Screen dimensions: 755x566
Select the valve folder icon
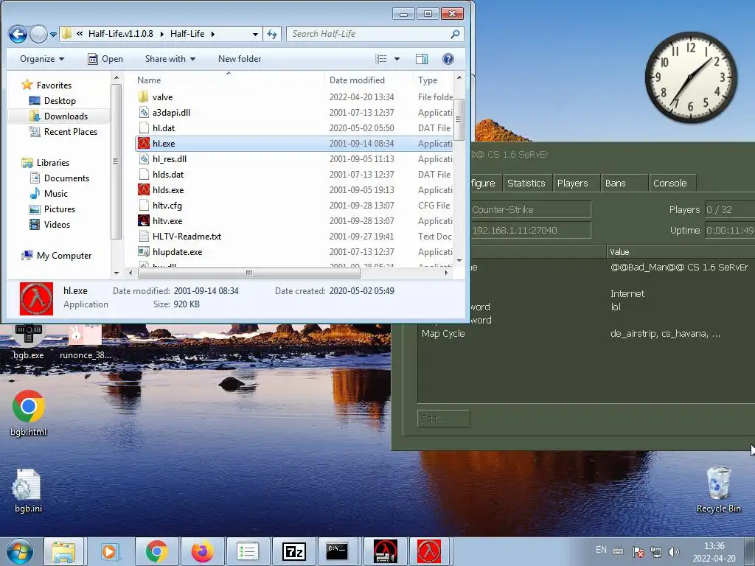pyautogui.click(x=144, y=97)
